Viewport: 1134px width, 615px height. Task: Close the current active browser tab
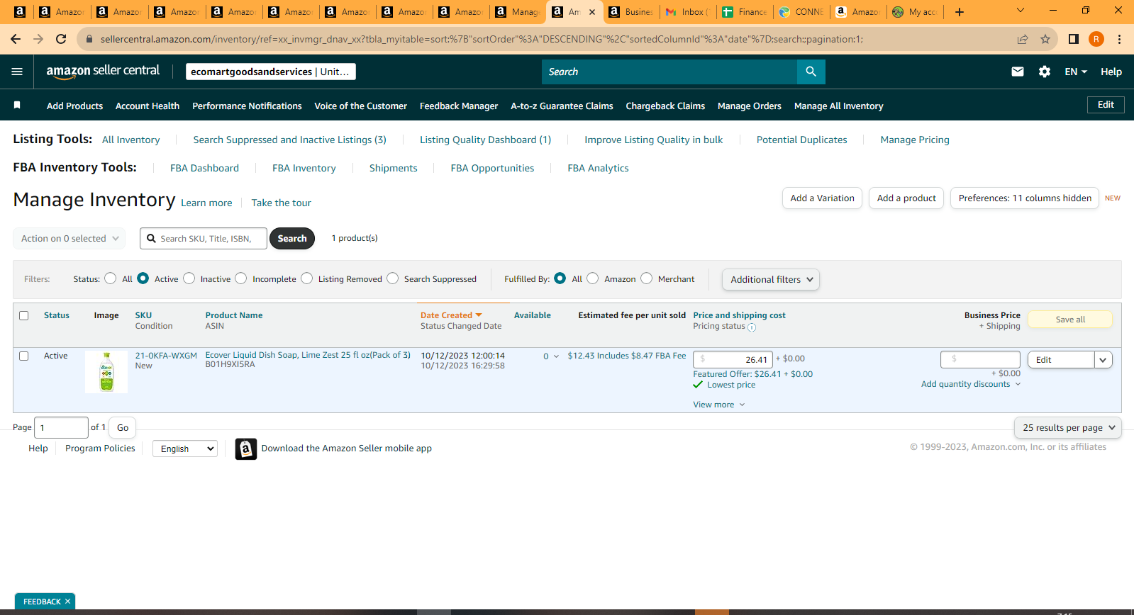(x=592, y=12)
